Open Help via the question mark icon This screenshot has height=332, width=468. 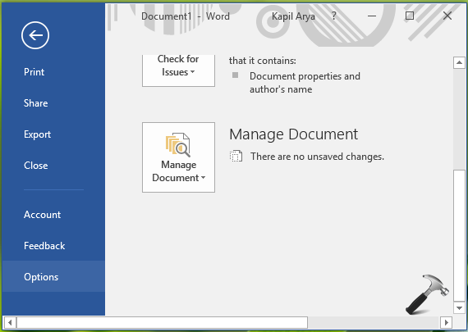334,16
